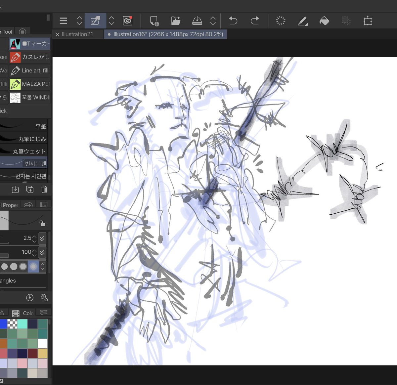
Task: Redo the undone action
Action: click(x=255, y=21)
